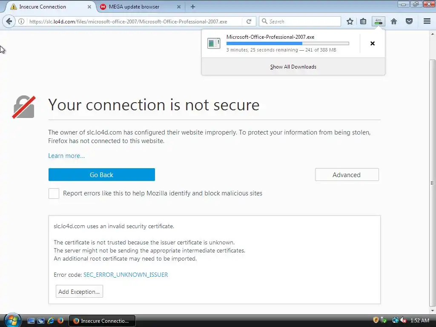The width and height of the screenshot is (436, 327).
Task: Open the Windows Start orb
Action: tap(12, 320)
